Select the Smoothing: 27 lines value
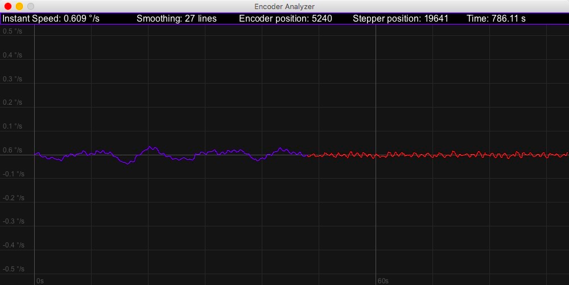The width and height of the screenshot is (569, 285). [x=176, y=19]
